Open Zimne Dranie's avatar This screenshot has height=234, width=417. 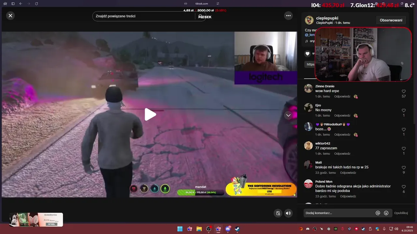coord(308,88)
